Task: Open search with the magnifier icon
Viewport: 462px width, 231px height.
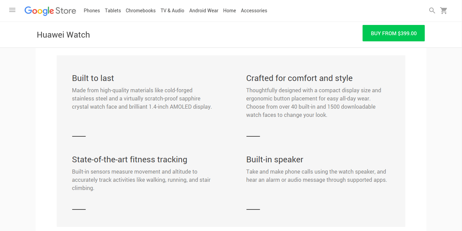Action: tap(432, 11)
